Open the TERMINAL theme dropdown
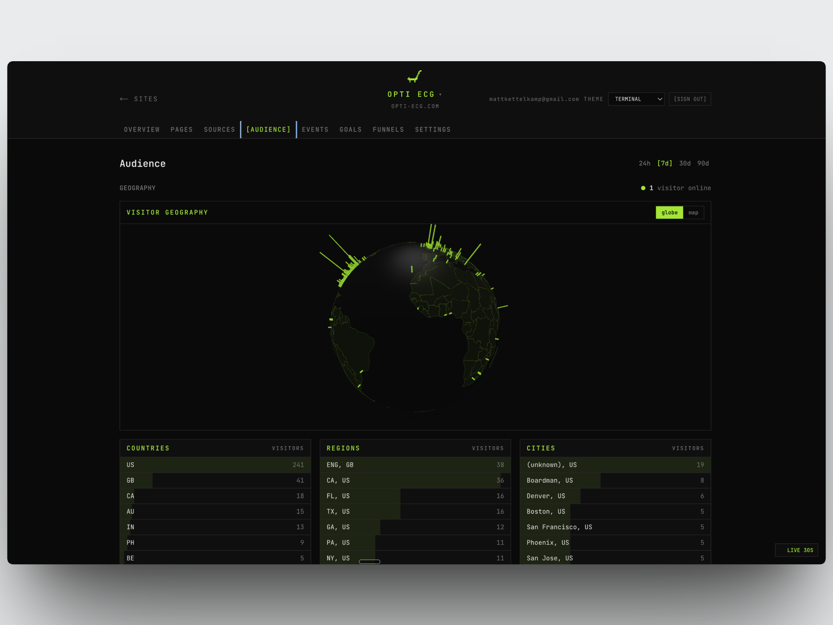This screenshot has width=833, height=625. [x=636, y=99]
